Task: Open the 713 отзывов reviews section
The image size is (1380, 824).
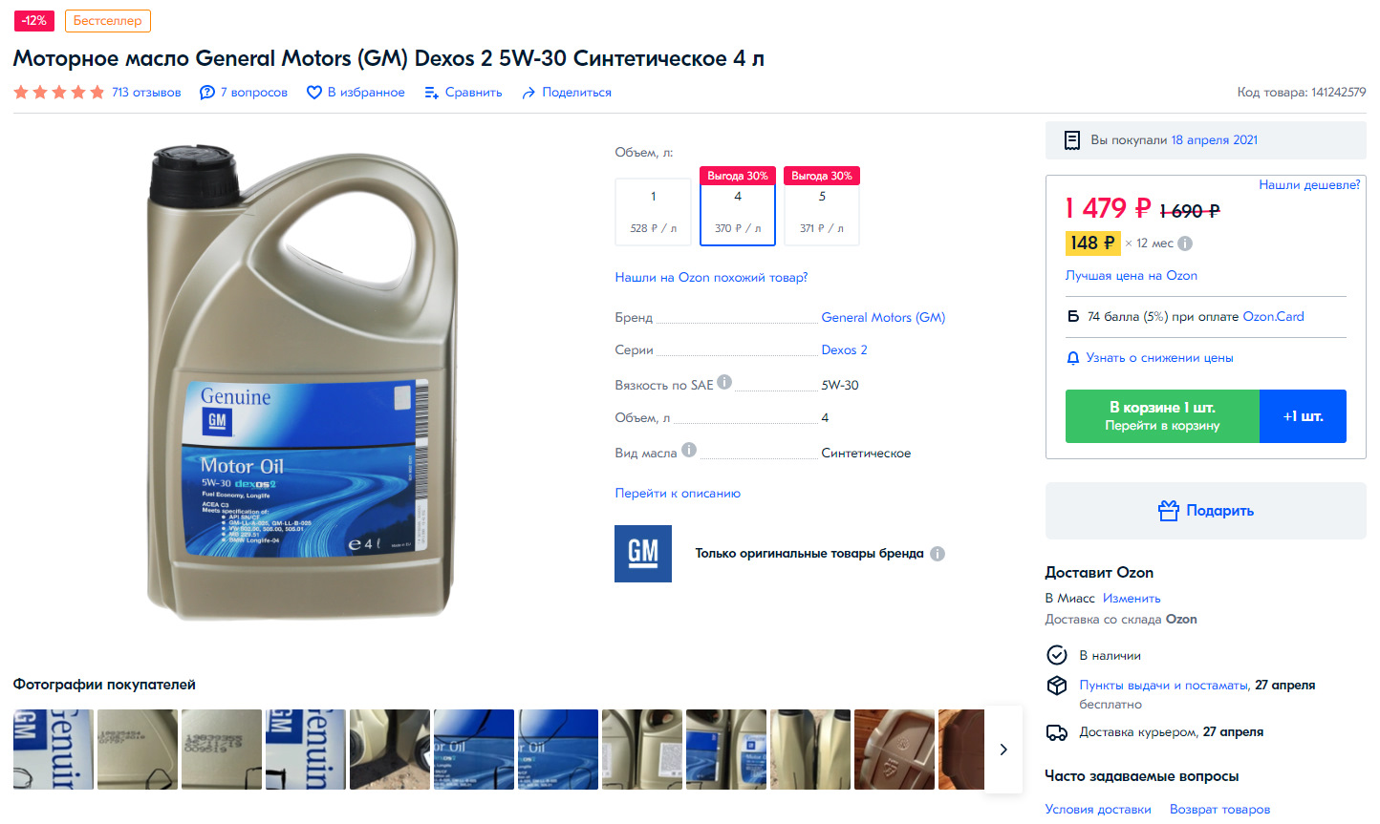Action: click(x=146, y=93)
